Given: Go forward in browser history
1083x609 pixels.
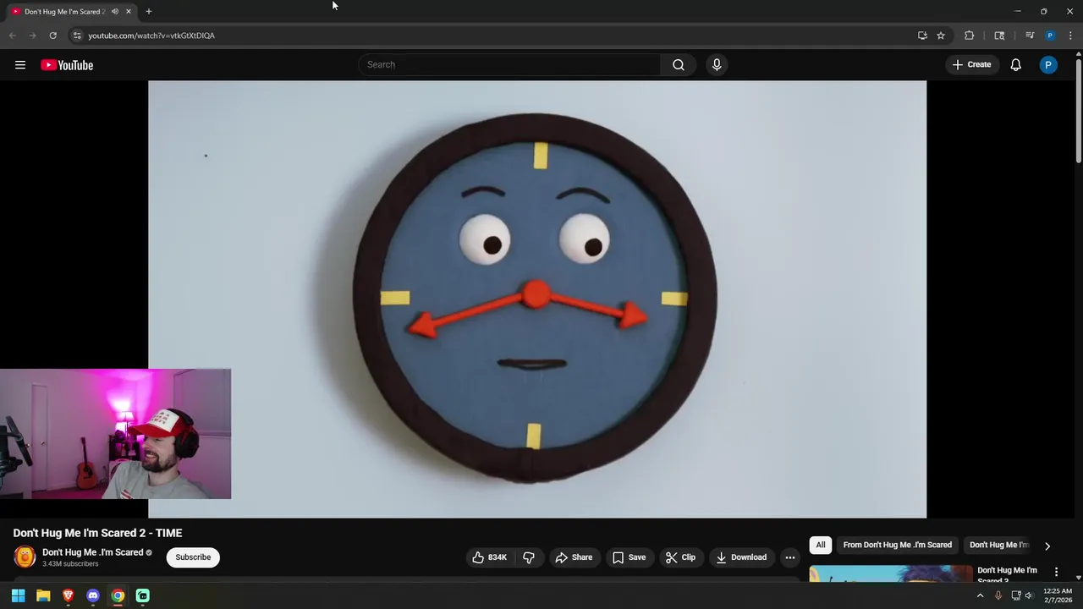Looking at the screenshot, I should click(32, 36).
